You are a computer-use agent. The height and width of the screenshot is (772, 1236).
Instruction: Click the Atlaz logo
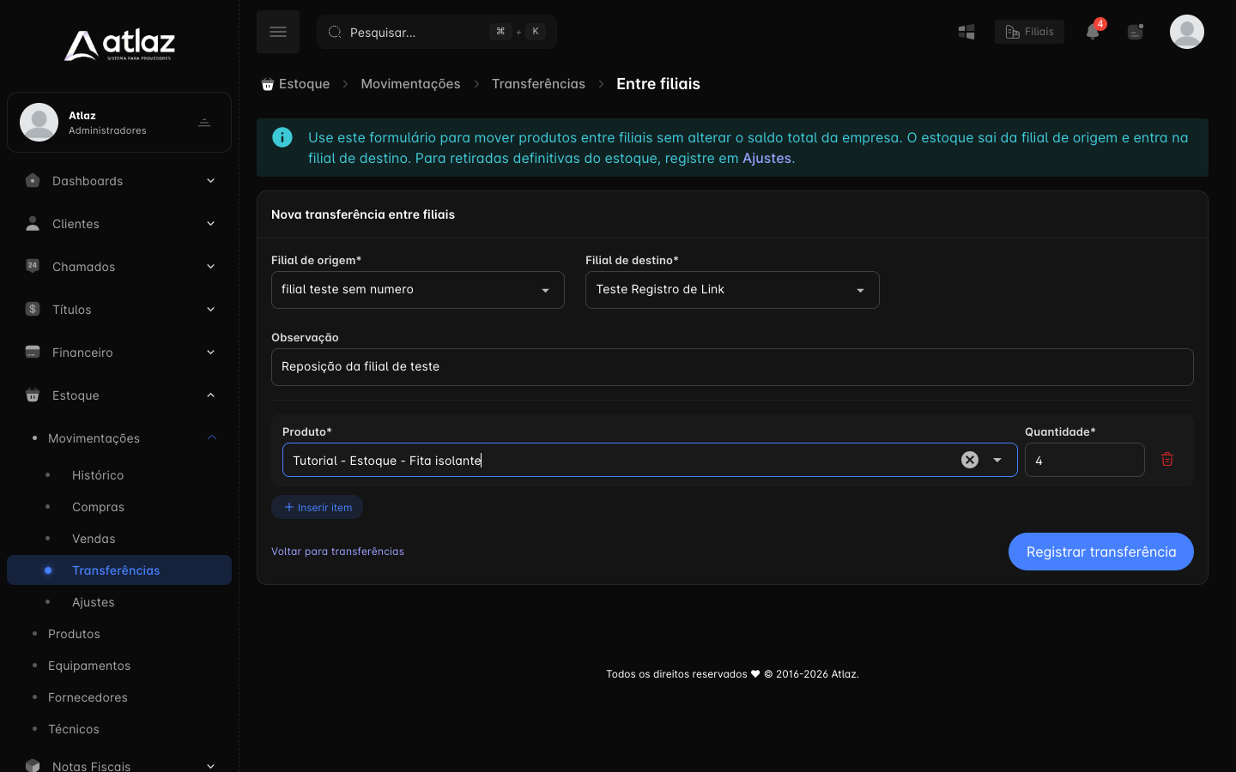[119, 45]
